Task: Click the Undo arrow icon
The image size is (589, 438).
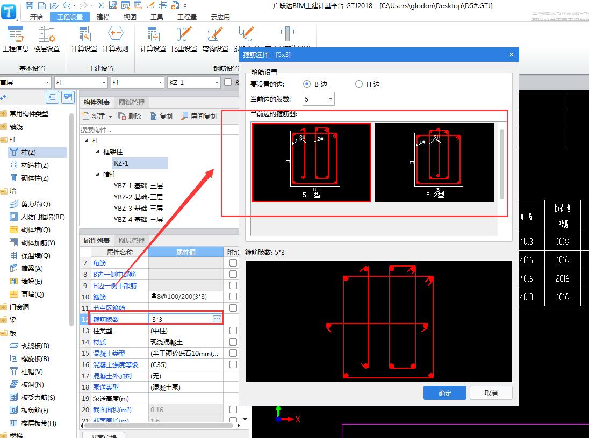Action: pyautogui.click(x=67, y=5)
